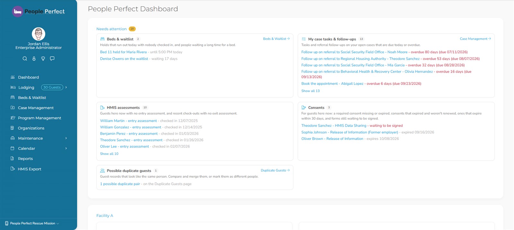Click the Possible duplicate guests card icon
The height and width of the screenshot is (230, 514).
(102, 171)
